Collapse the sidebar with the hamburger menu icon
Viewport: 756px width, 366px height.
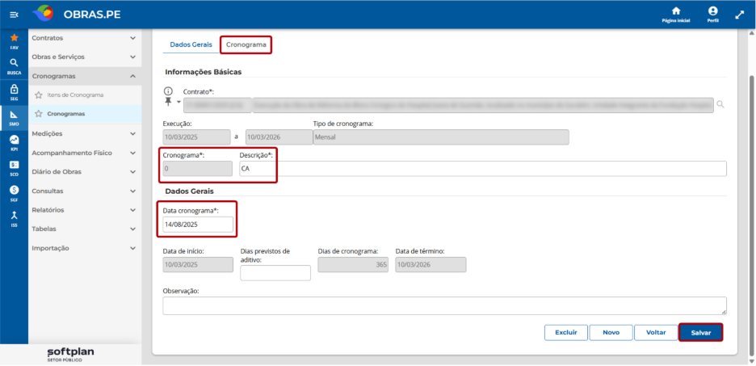pyautogui.click(x=14, y=15)
